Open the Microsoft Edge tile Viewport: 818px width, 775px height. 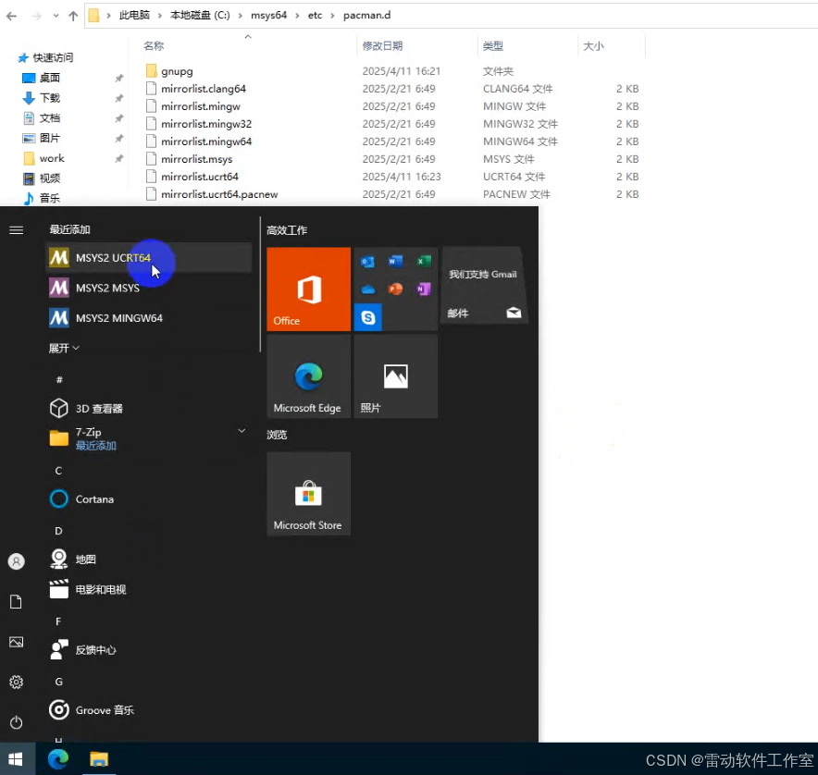click(308, 376)
